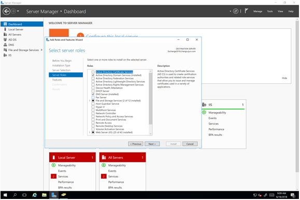
Task: Click the AD DS icon in sidebar
Action: click(5, 39)
